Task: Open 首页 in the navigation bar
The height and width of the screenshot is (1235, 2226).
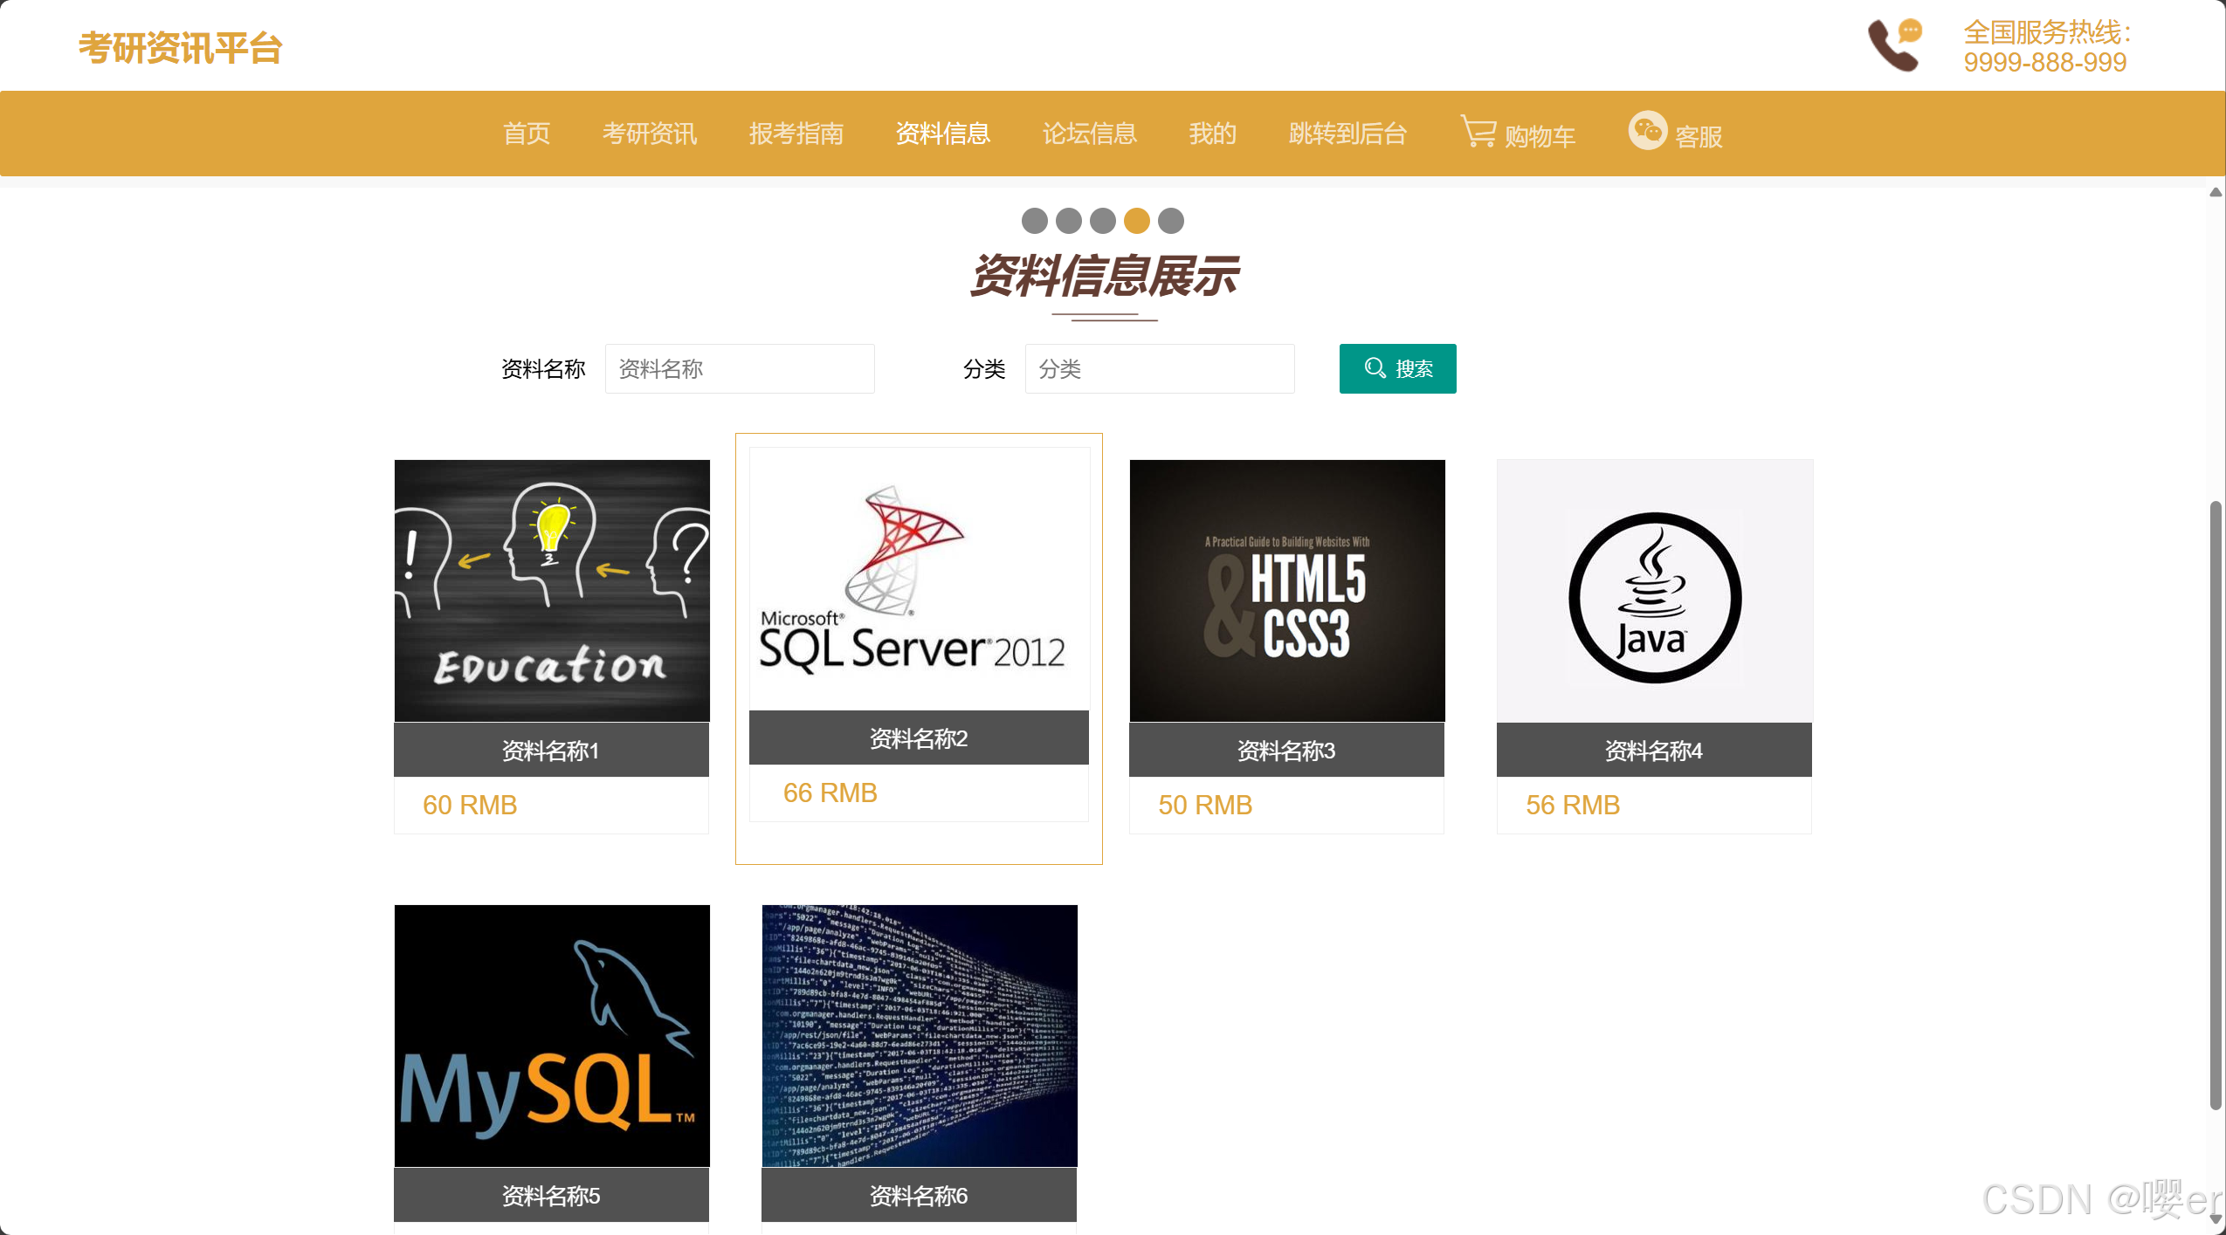Action: 527,134
